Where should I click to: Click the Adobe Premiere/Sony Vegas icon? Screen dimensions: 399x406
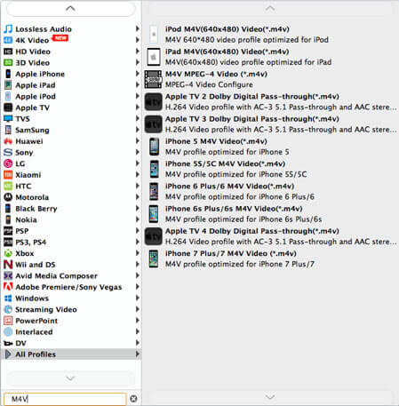[8, 287]
